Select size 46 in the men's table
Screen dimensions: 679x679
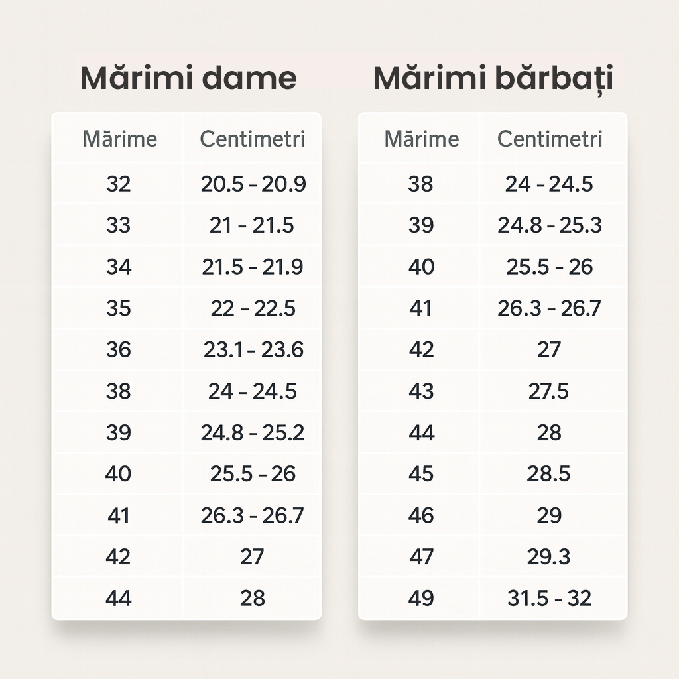pos(421,515)
